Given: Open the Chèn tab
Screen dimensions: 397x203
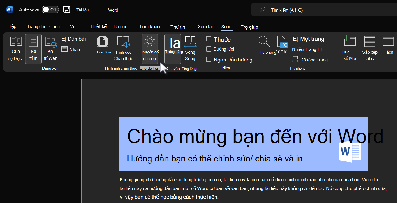Looking at the screenshot, I should (54, 26).
